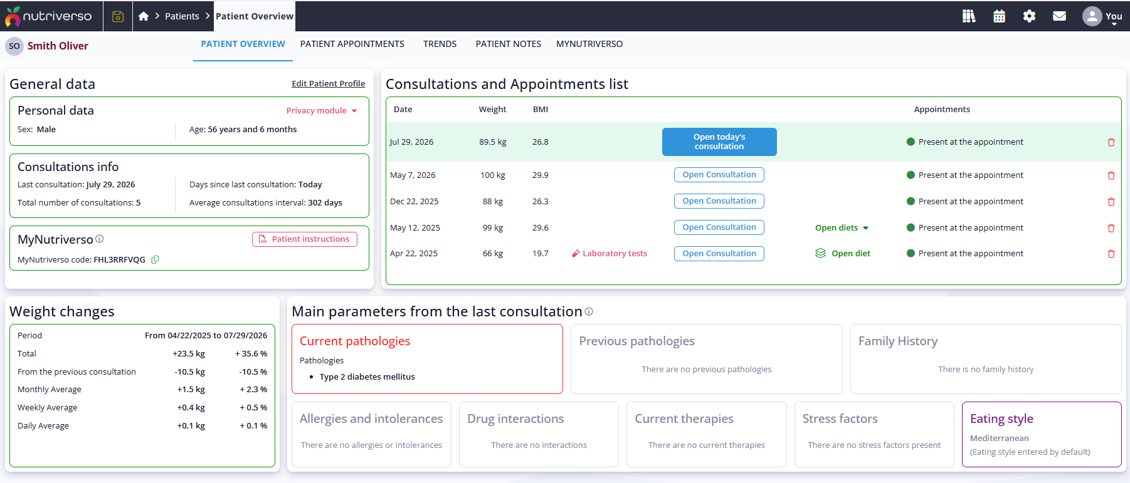
Task: Delete the May 12, 2025 consultation
Action: click(x=1111, y=228)
